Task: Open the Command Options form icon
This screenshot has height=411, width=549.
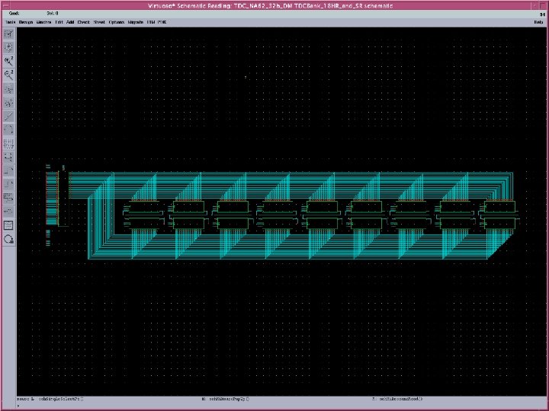Action: click(x=8, y=225)
